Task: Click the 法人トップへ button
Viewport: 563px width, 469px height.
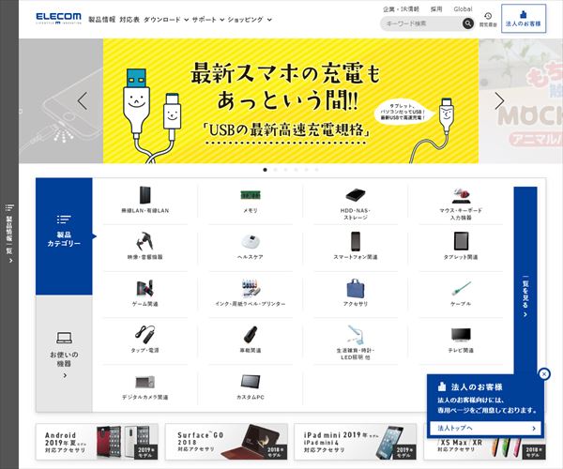Action: click(x=485, y=428)
